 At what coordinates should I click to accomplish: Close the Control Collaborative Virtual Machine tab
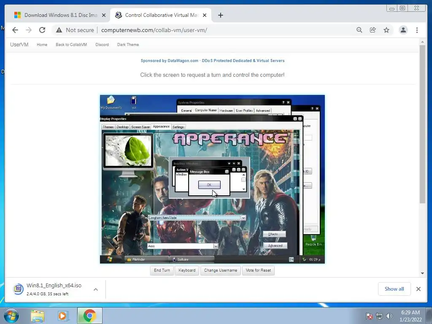(205, 15)
